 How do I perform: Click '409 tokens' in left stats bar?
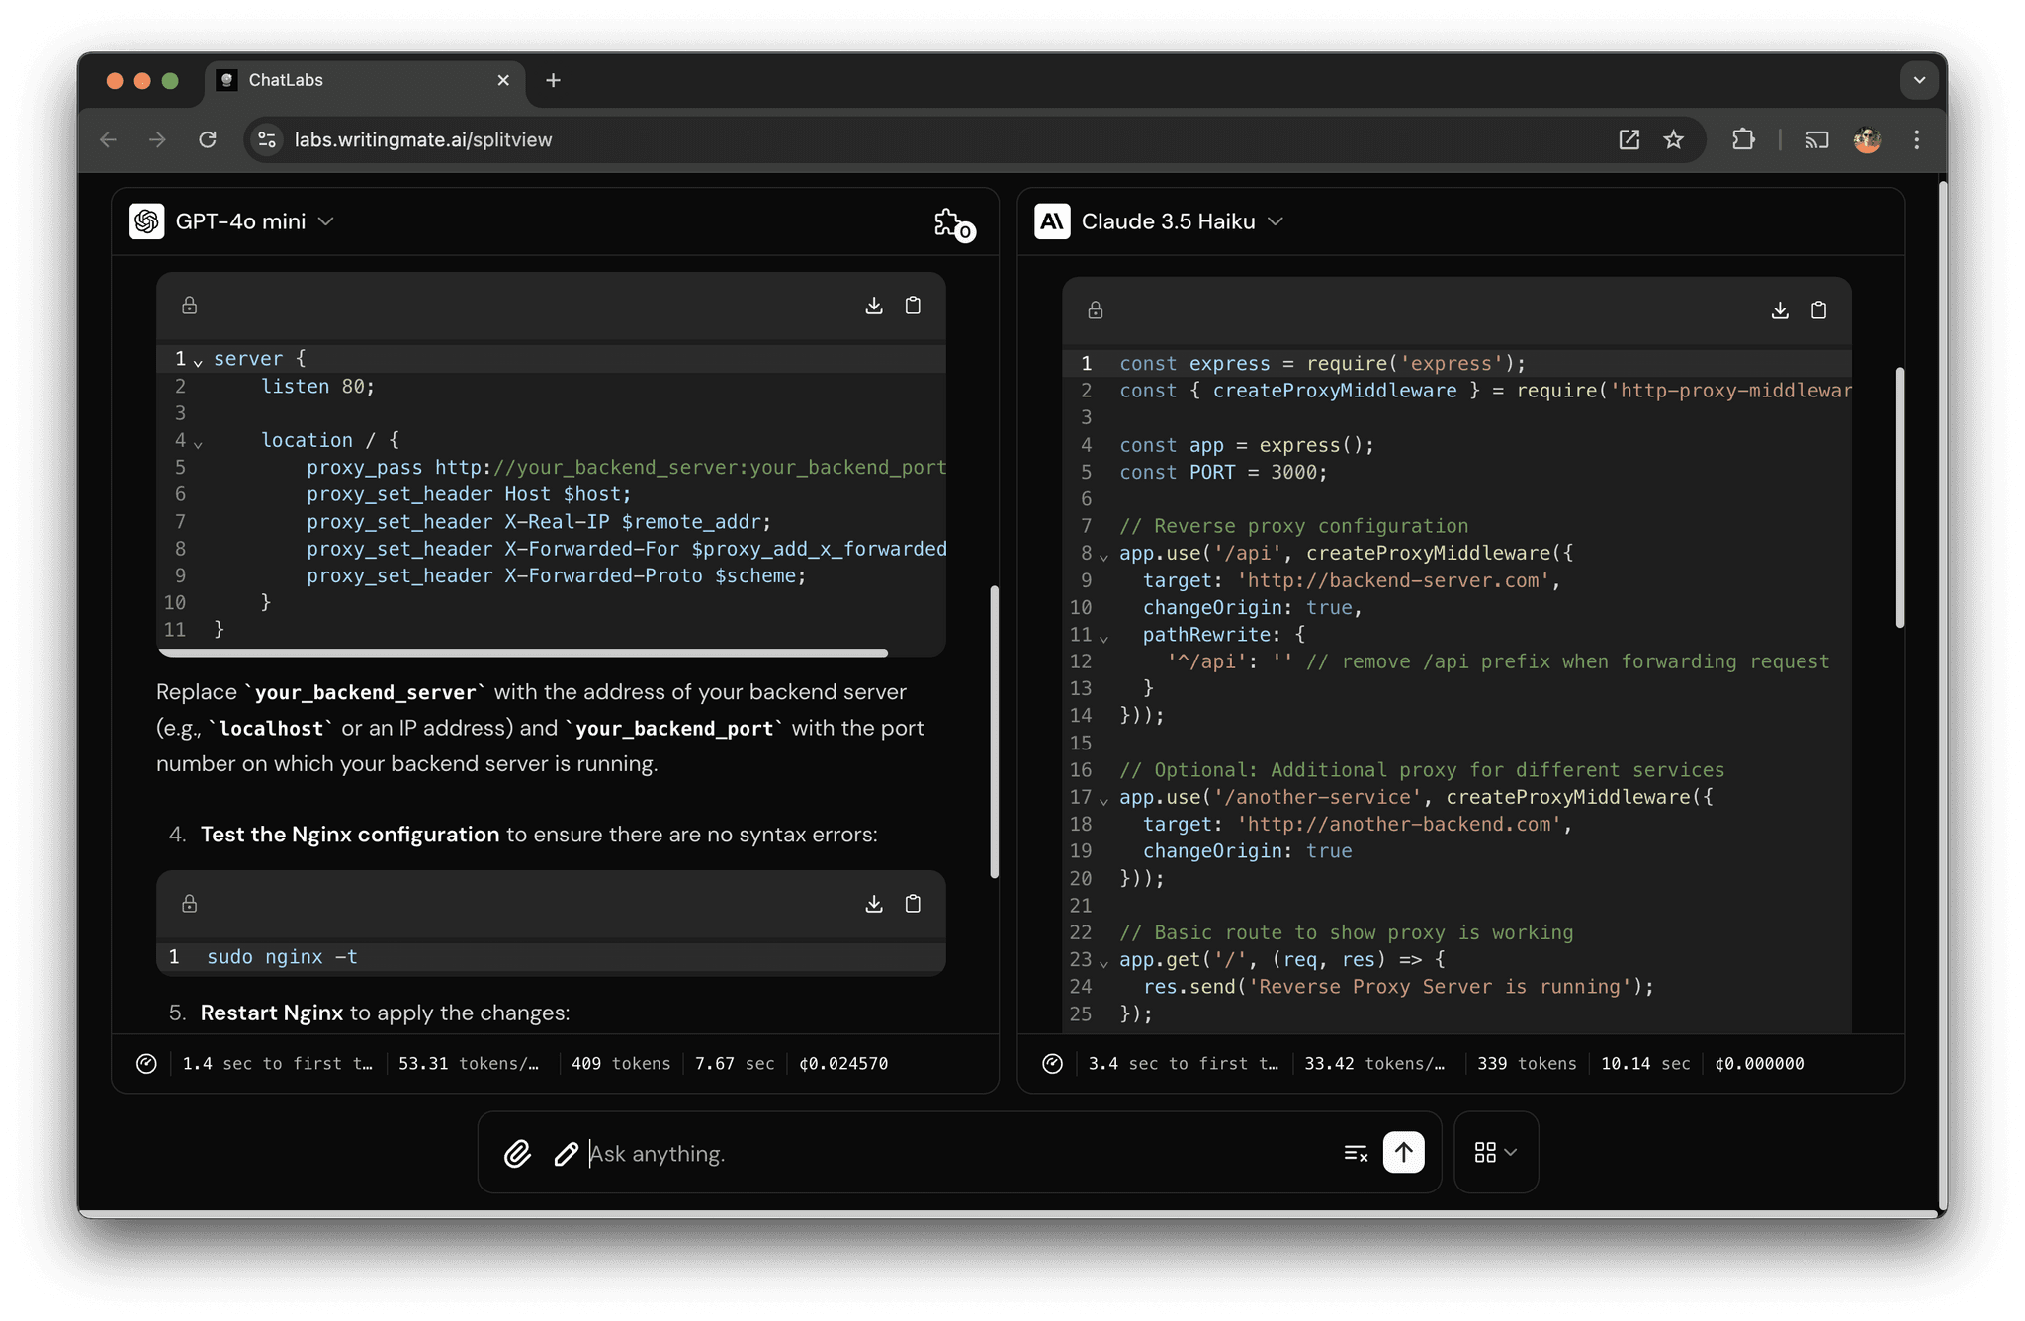621,1064
